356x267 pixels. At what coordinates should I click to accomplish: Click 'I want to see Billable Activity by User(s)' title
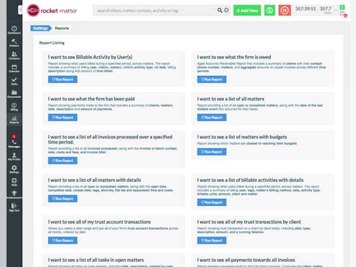(90, 57)
